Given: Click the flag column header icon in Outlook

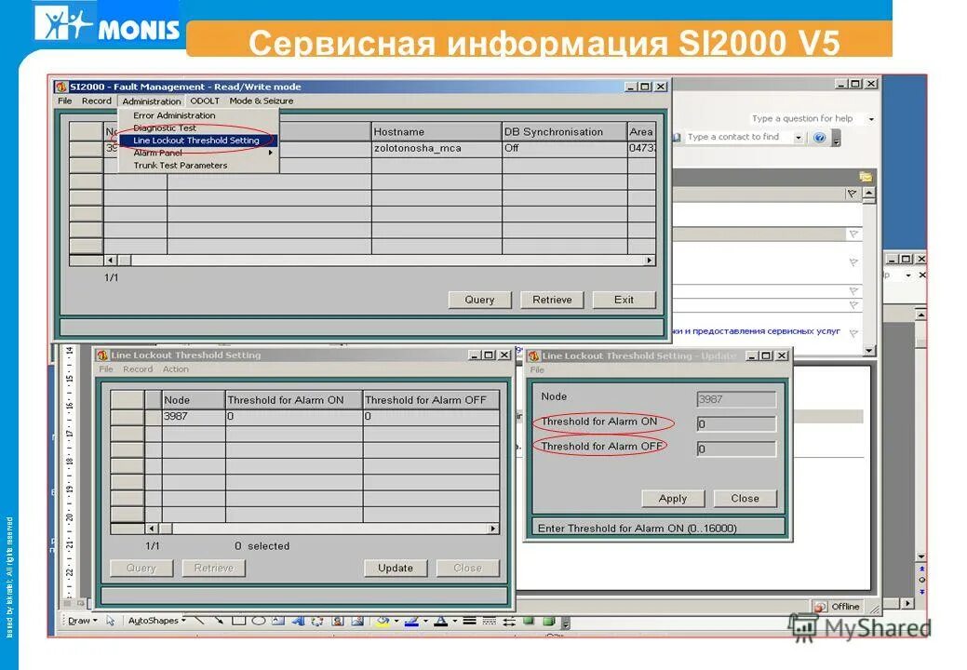Looking at the screenshot, I should click(x=852, y=194).
